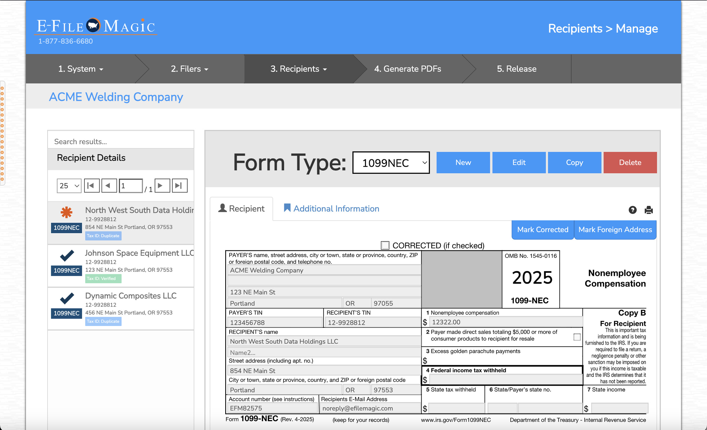The height and width of the screenshot is (430, 707).
Task: Open the Form Type 1099NEC dropdown
Action: pos(391,162)
